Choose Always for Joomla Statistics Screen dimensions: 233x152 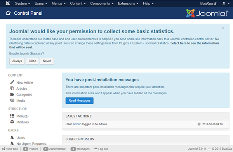pyautogui.click(x=17, y=61)
